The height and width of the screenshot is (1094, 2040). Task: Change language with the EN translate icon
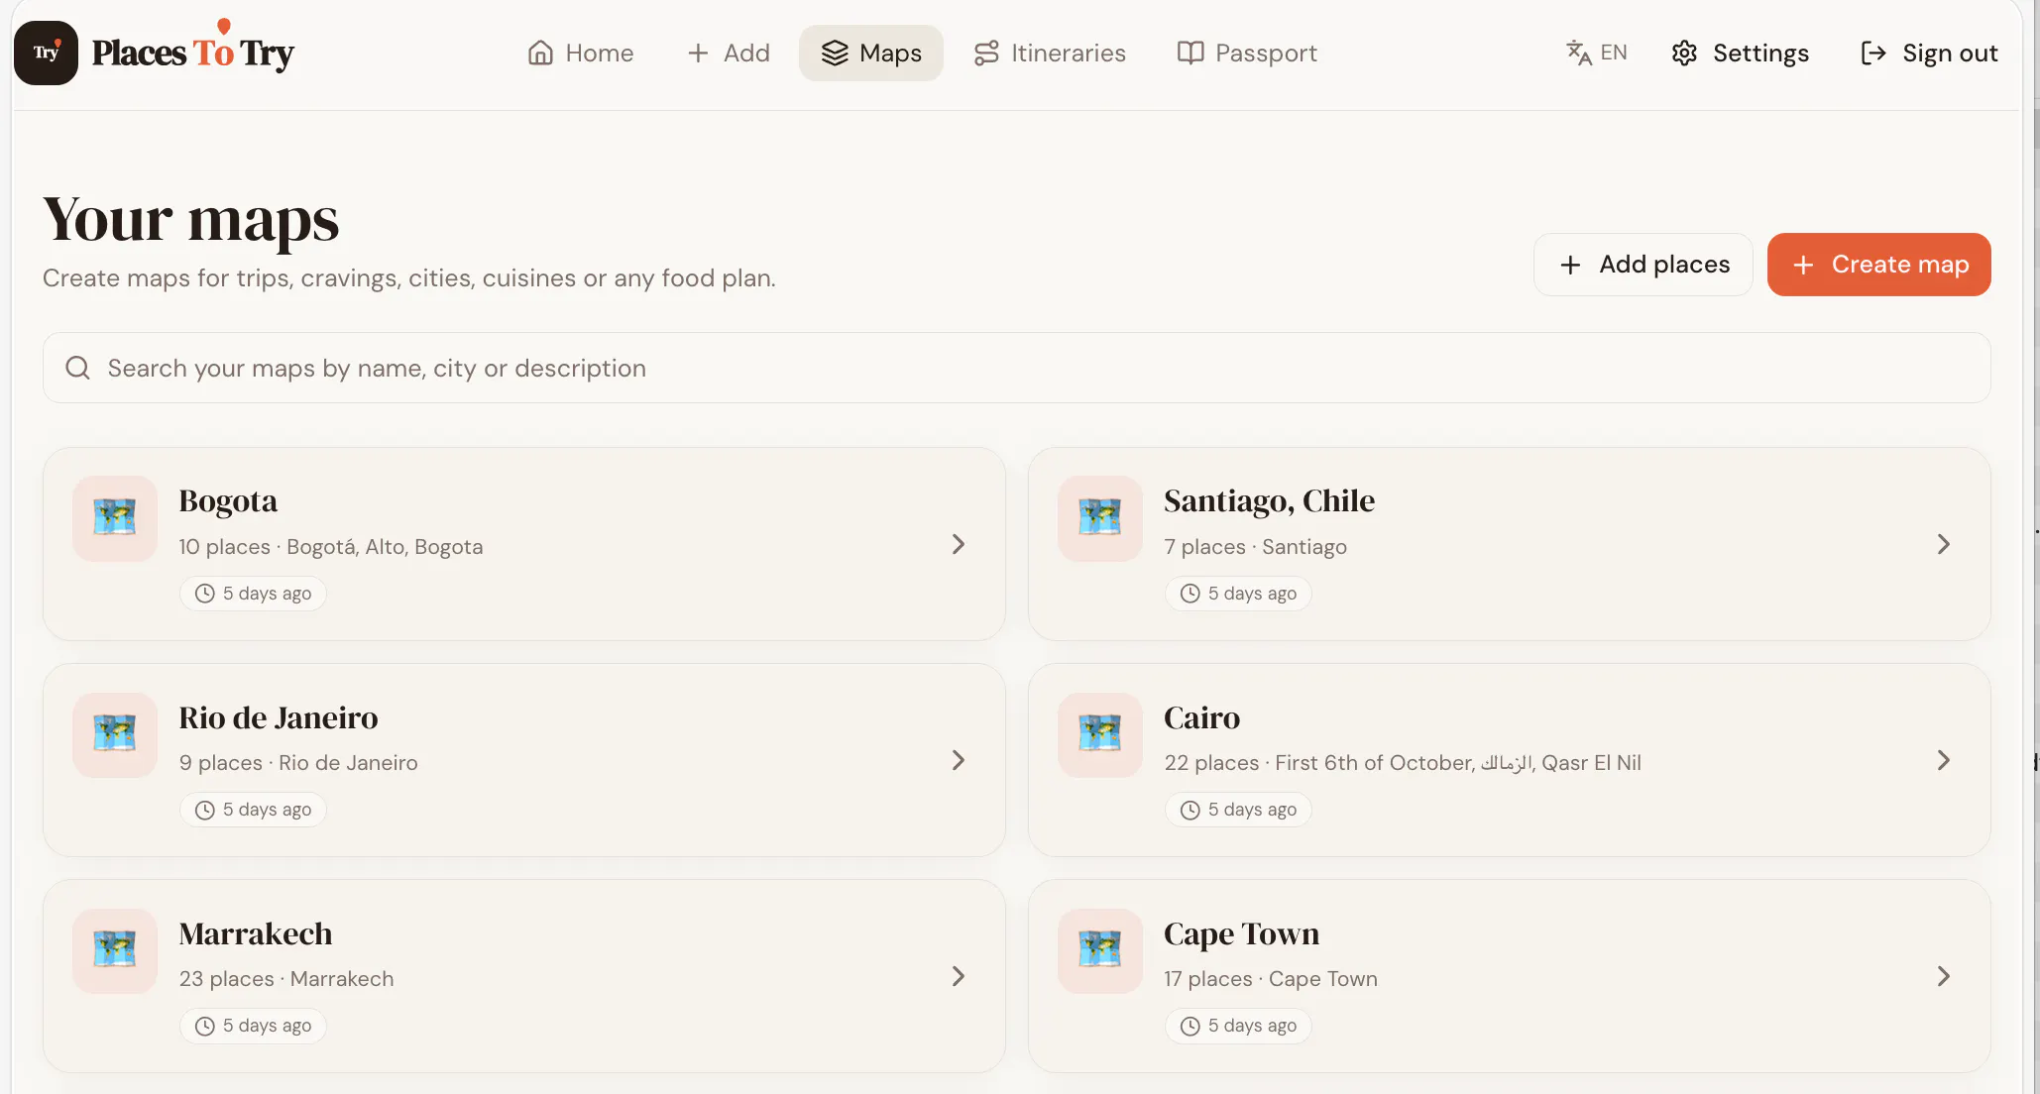(x=1597, y=53)
